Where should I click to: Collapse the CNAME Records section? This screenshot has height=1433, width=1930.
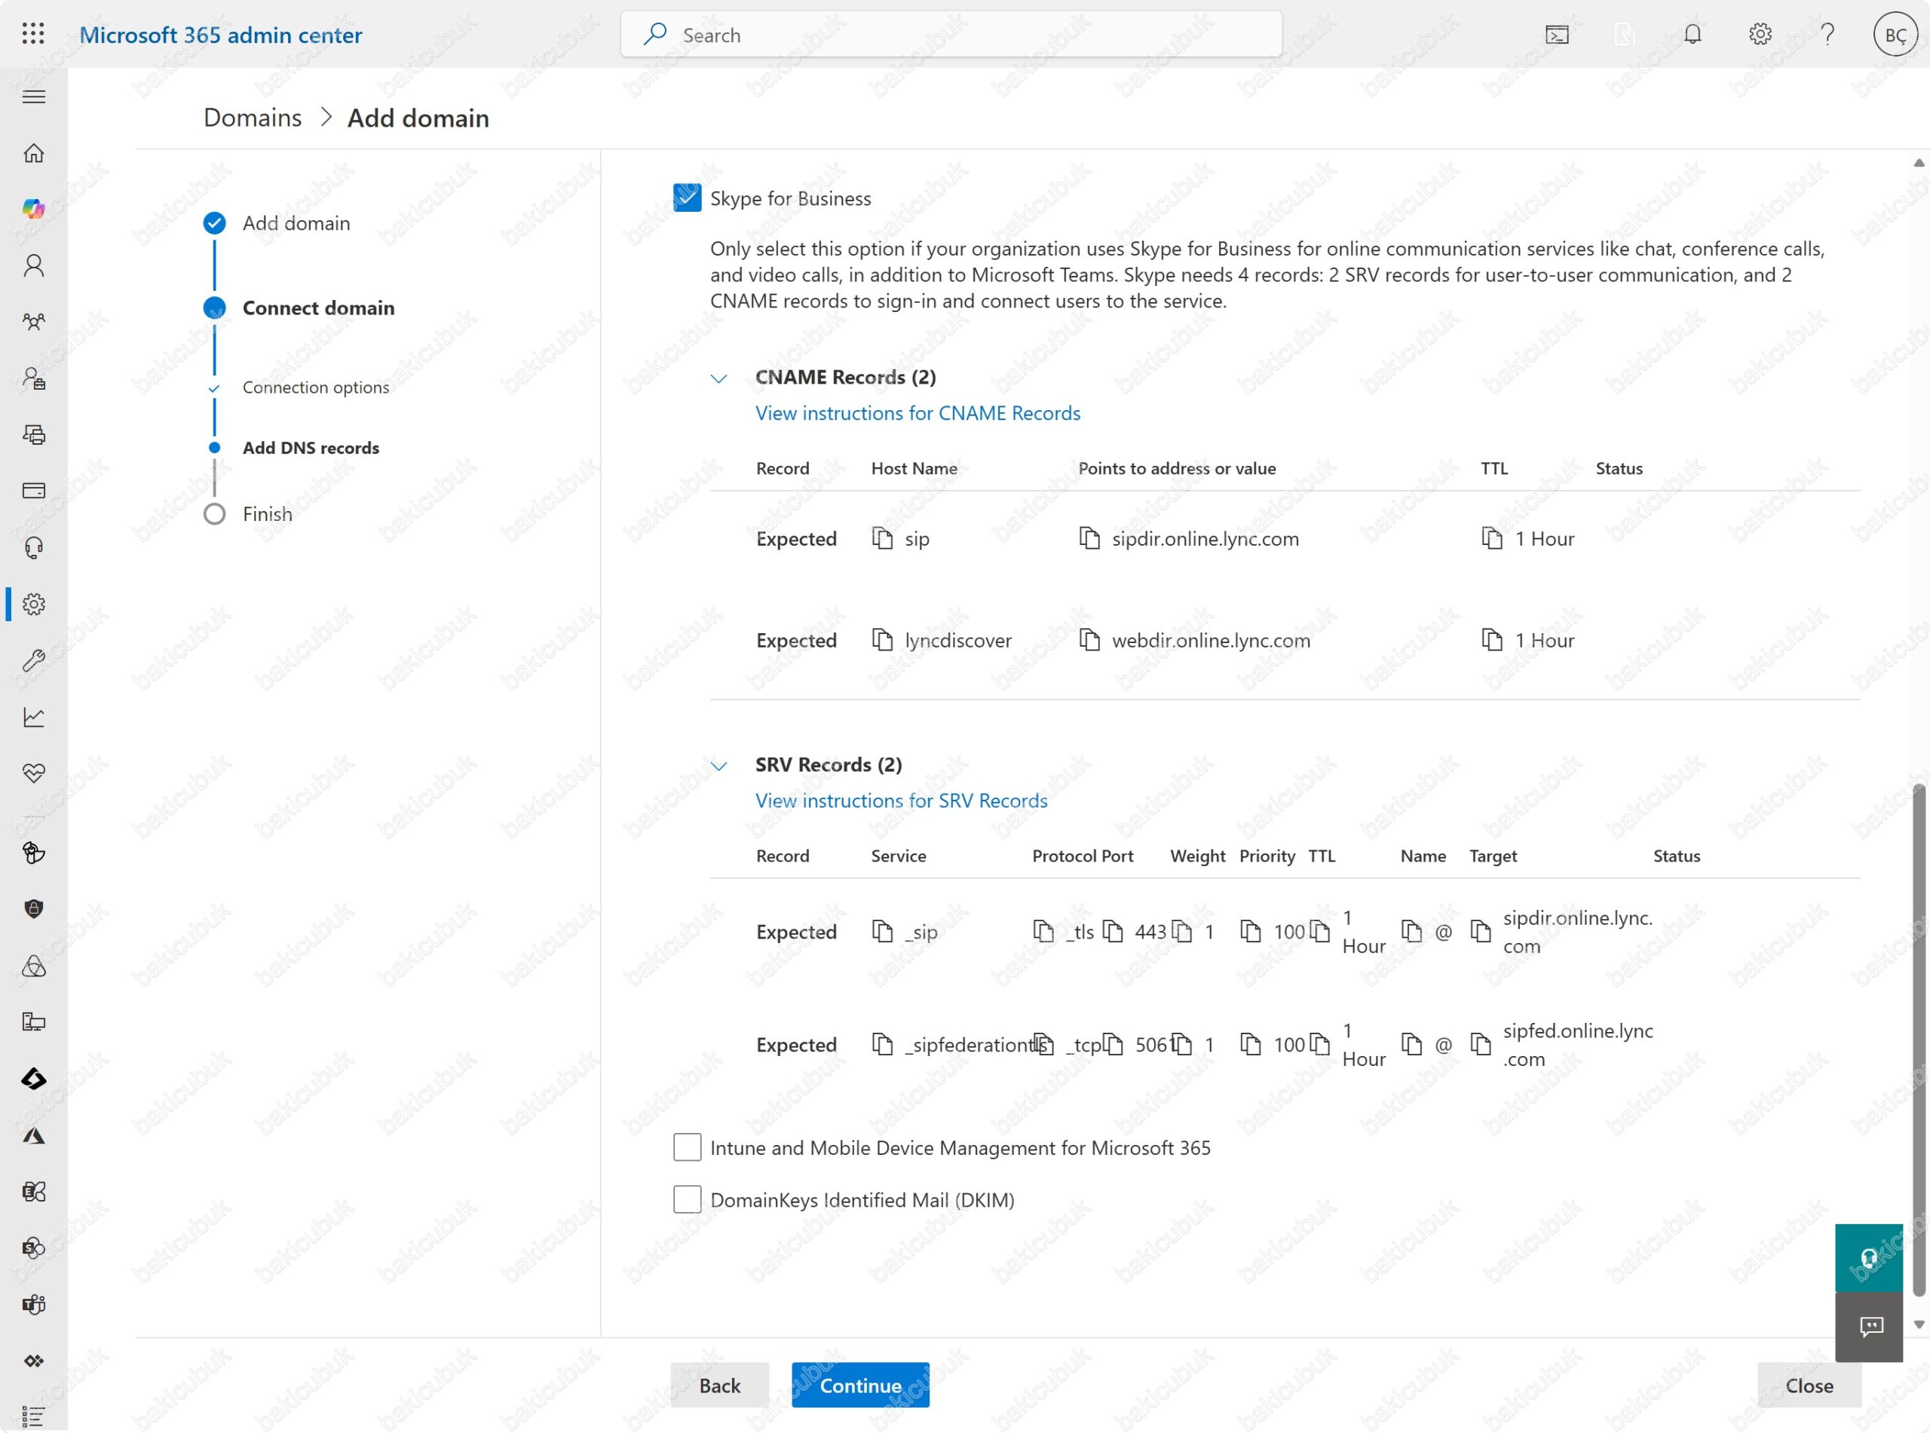718,378
